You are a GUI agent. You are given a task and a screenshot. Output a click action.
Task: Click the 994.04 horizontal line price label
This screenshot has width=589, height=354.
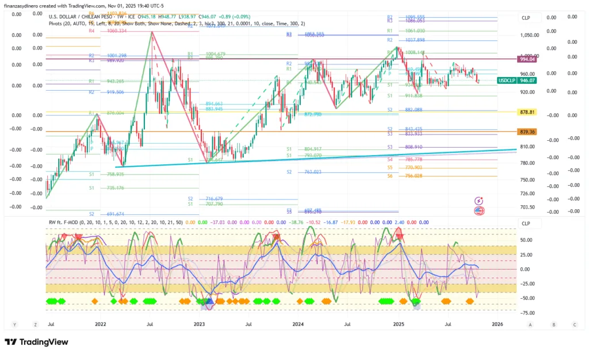coord(527,59)
